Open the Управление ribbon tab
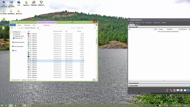This screenshot has width=190, height=107. click(47, 25)
